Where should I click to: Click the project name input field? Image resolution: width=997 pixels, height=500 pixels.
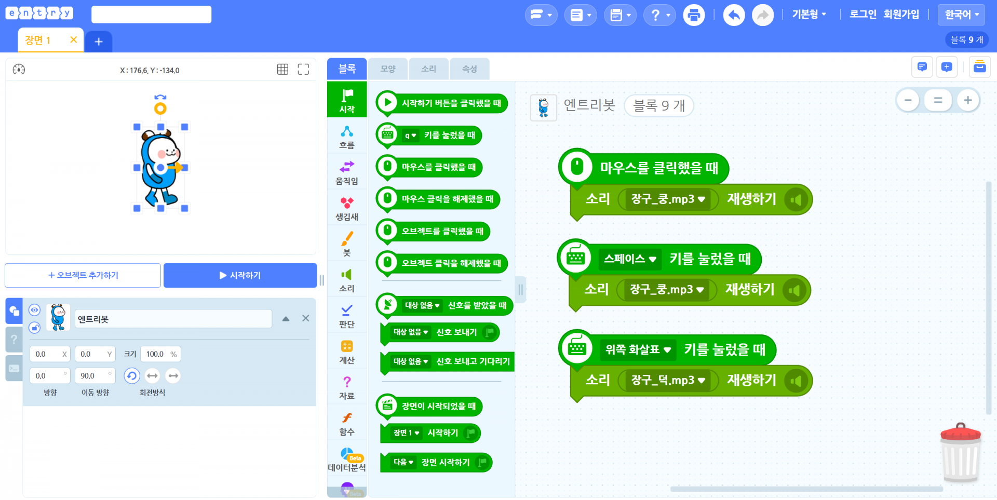pyautogui.click(x=152, y=15)
